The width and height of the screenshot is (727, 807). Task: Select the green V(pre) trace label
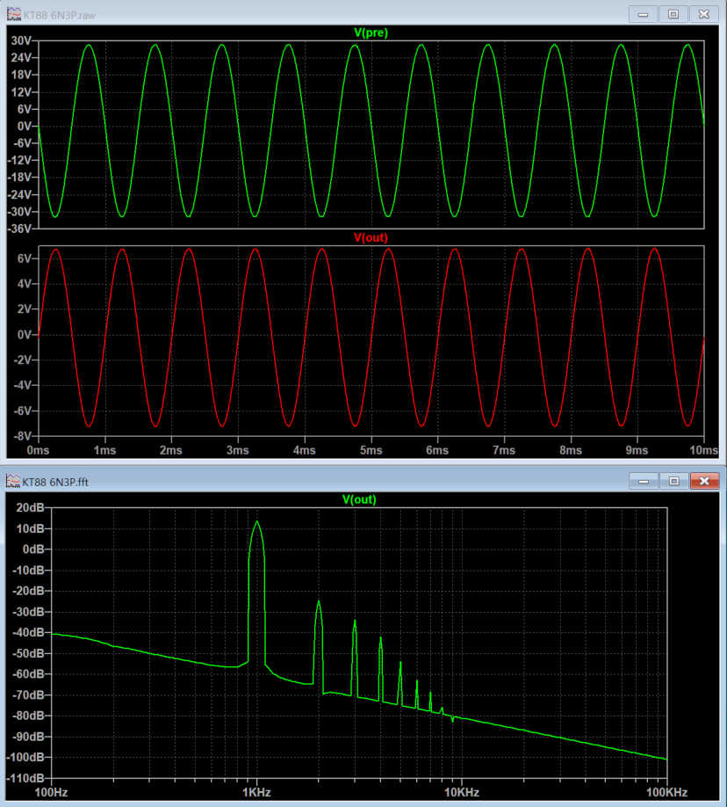371,33
